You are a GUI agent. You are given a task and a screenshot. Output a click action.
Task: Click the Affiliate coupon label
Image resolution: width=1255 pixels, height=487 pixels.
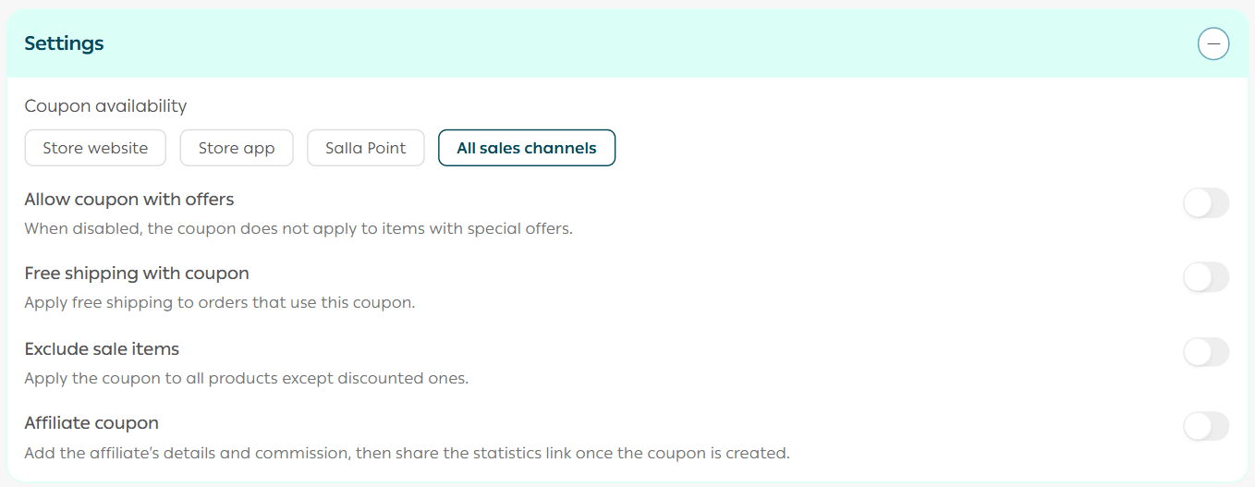[91, 423]
